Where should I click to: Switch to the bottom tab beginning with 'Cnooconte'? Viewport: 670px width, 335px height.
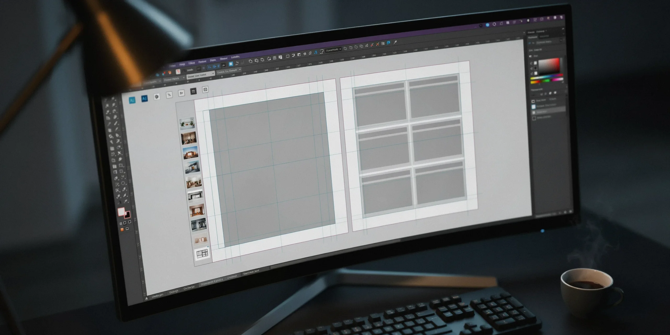[x=212, y=282]
